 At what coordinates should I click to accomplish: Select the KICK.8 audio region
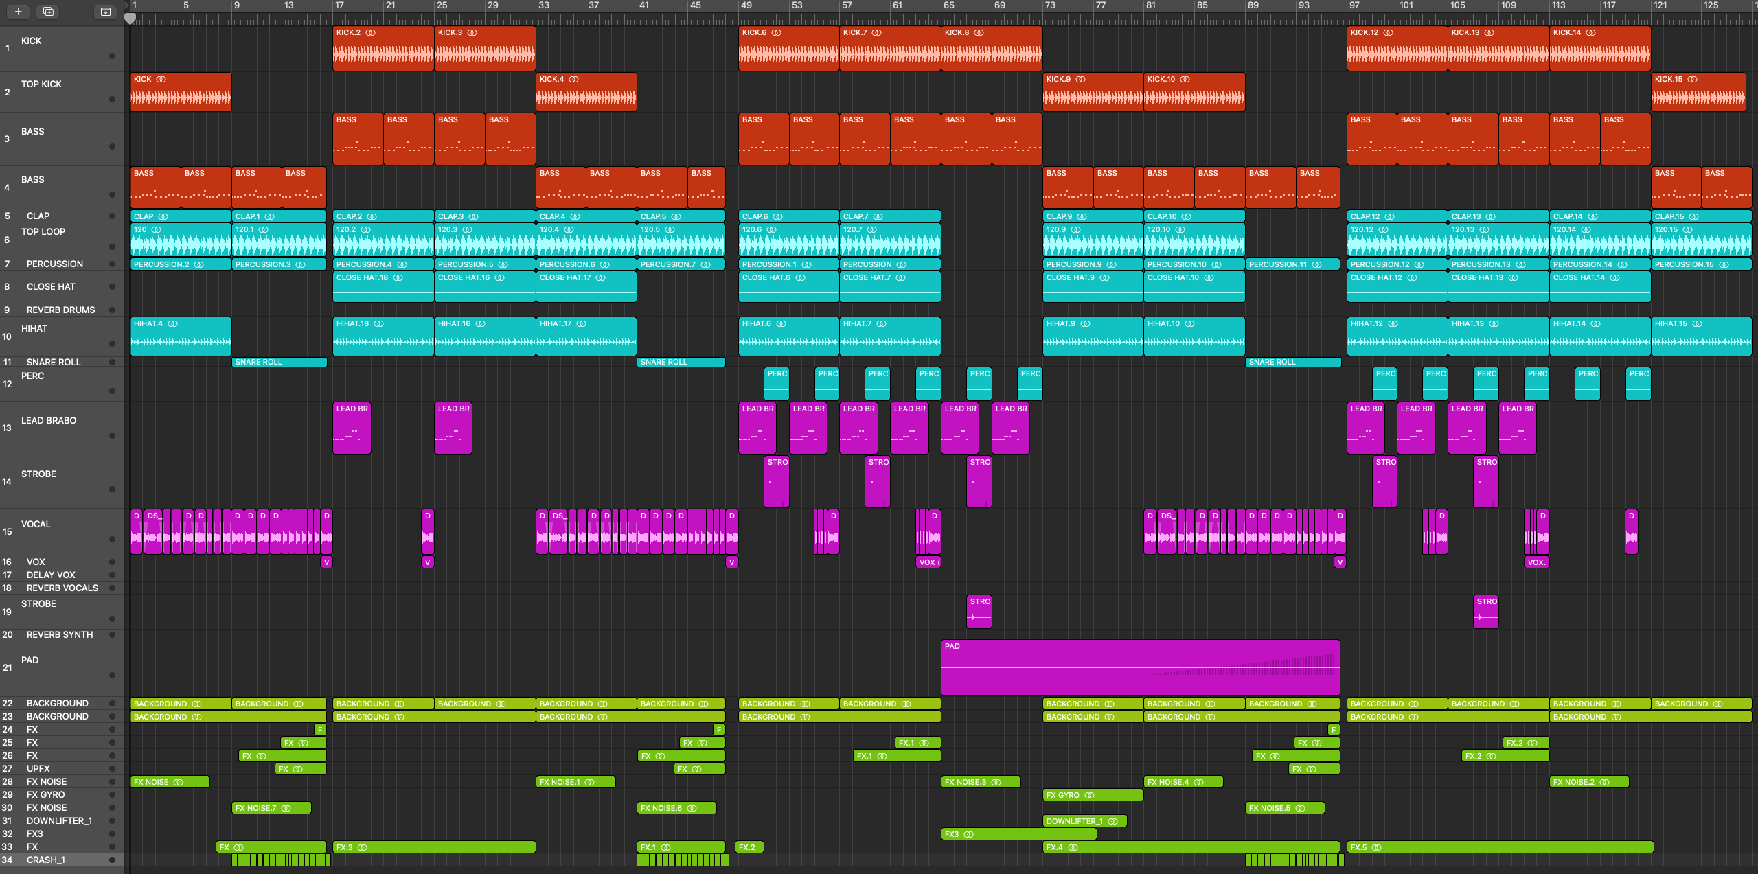pyautogui.click(x=992, y=49)
